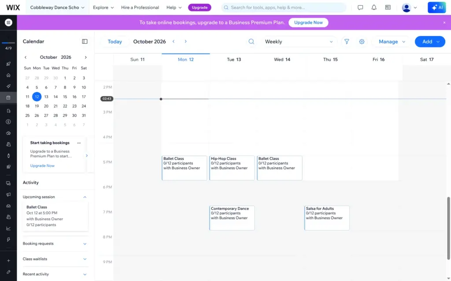This screenshot has width=451, height=281.
Task: Open the analytics line chart icon
Action: pyautogui.click(x=8, y=228)
